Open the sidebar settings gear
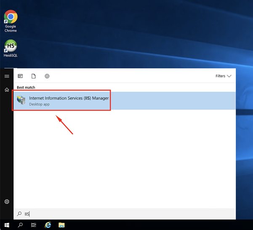 (7, 202)
